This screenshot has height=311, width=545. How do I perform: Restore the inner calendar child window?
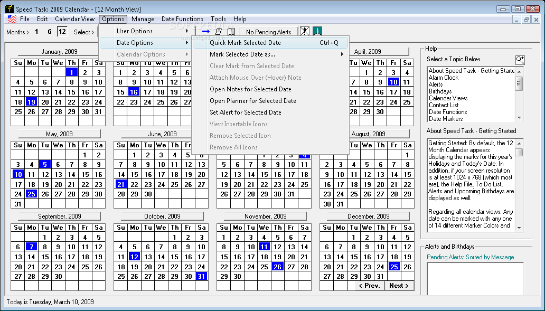pos(527,20)
